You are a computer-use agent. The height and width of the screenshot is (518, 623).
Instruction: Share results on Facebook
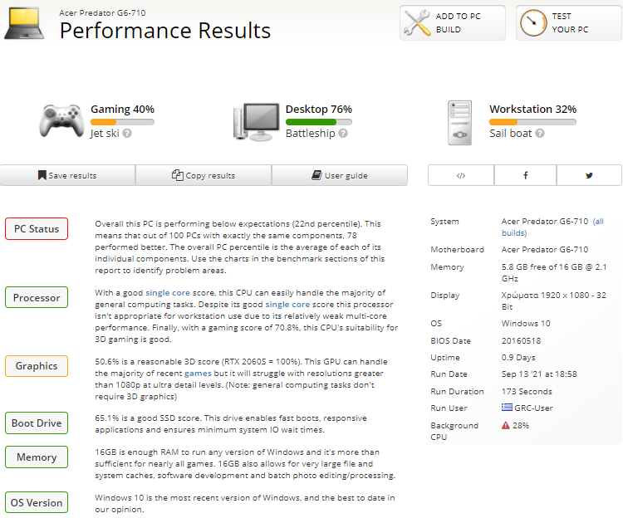click(x=525, y=175)
